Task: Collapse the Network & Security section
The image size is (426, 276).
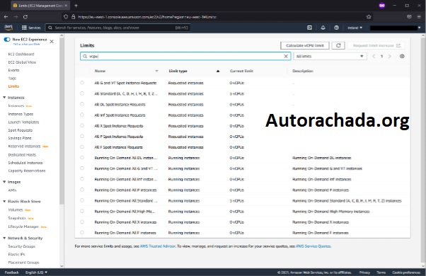Action: pyautogui.click(x=4, y=238)
